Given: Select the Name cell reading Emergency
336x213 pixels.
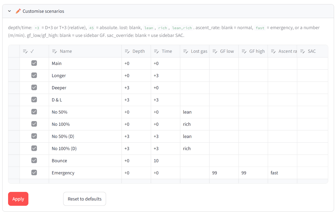Looking at the screenshot, I should pyautogui.click(x=85, y=173).
